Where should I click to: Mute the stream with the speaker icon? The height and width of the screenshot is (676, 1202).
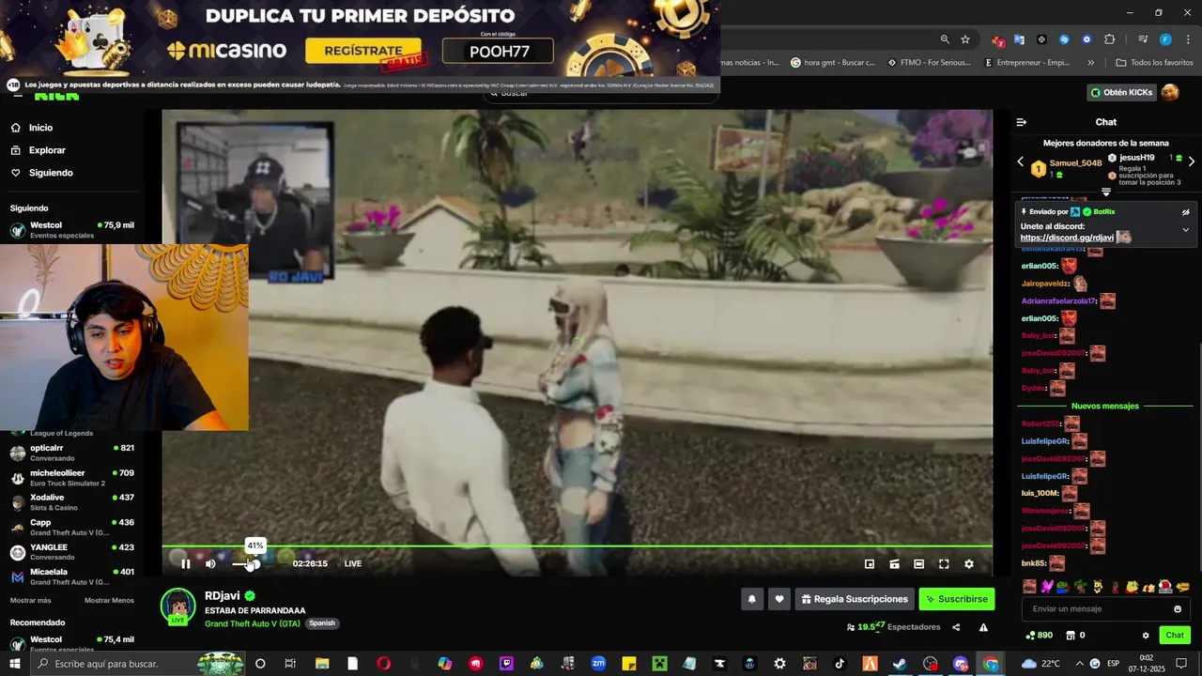[x=210, y=563]
